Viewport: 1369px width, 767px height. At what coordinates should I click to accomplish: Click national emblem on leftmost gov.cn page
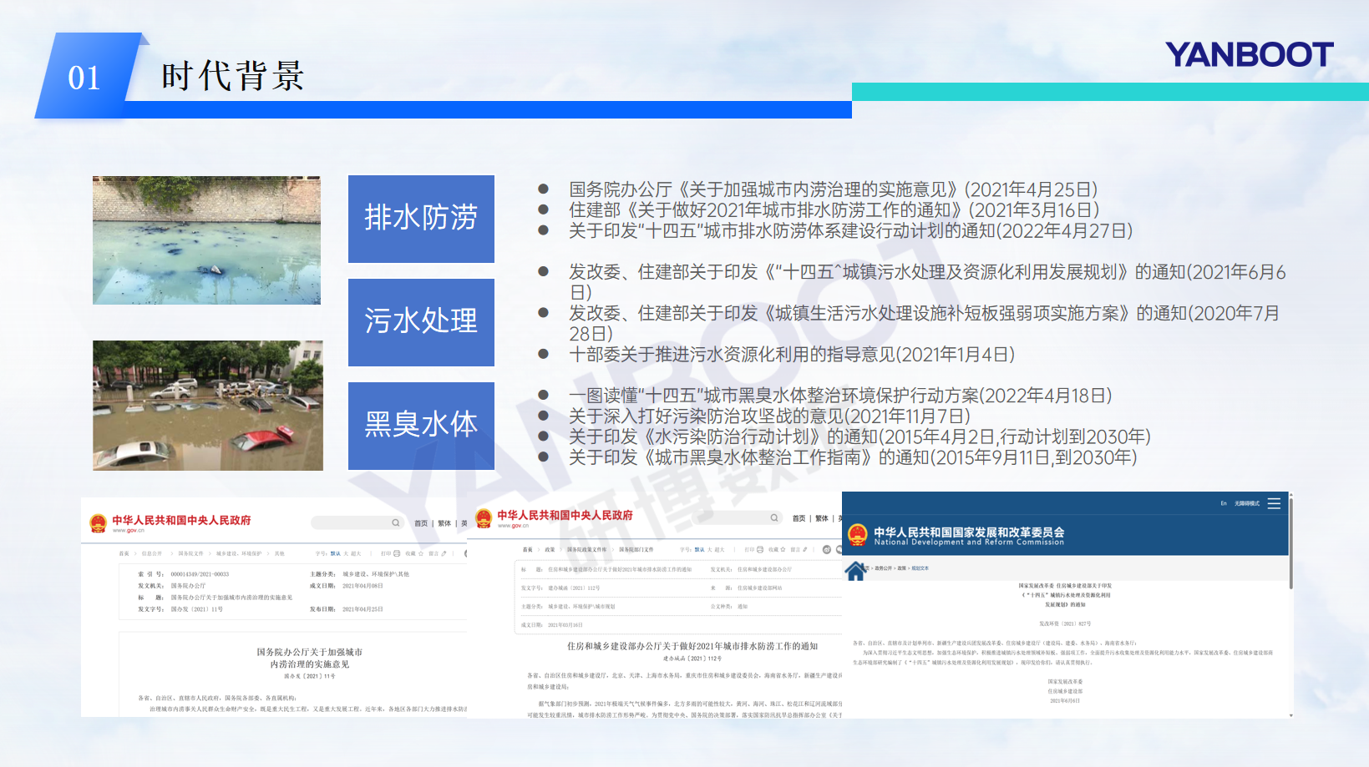(98, 523)
